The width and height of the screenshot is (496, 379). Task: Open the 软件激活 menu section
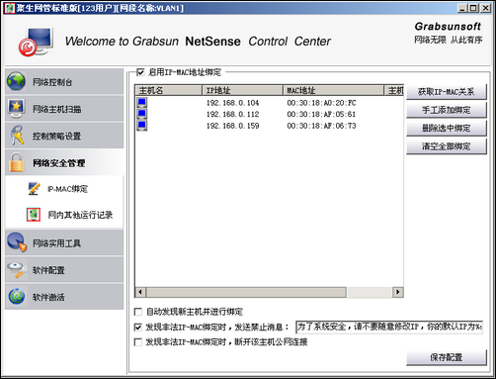pyautogui.click(x=64, y=297)
